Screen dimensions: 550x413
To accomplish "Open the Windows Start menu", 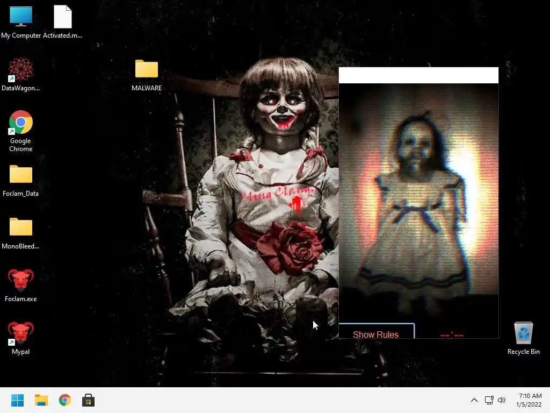I will pos(18,400).
